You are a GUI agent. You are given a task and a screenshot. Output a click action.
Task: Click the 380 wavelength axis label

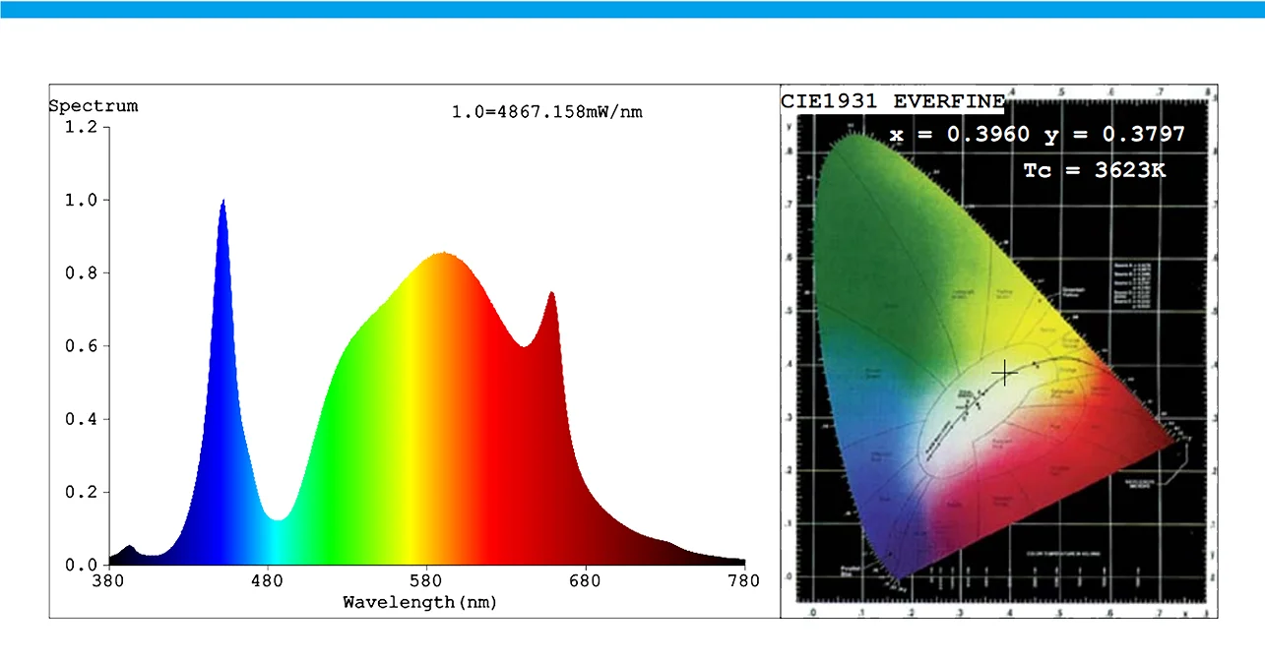(x=107, y=581)
